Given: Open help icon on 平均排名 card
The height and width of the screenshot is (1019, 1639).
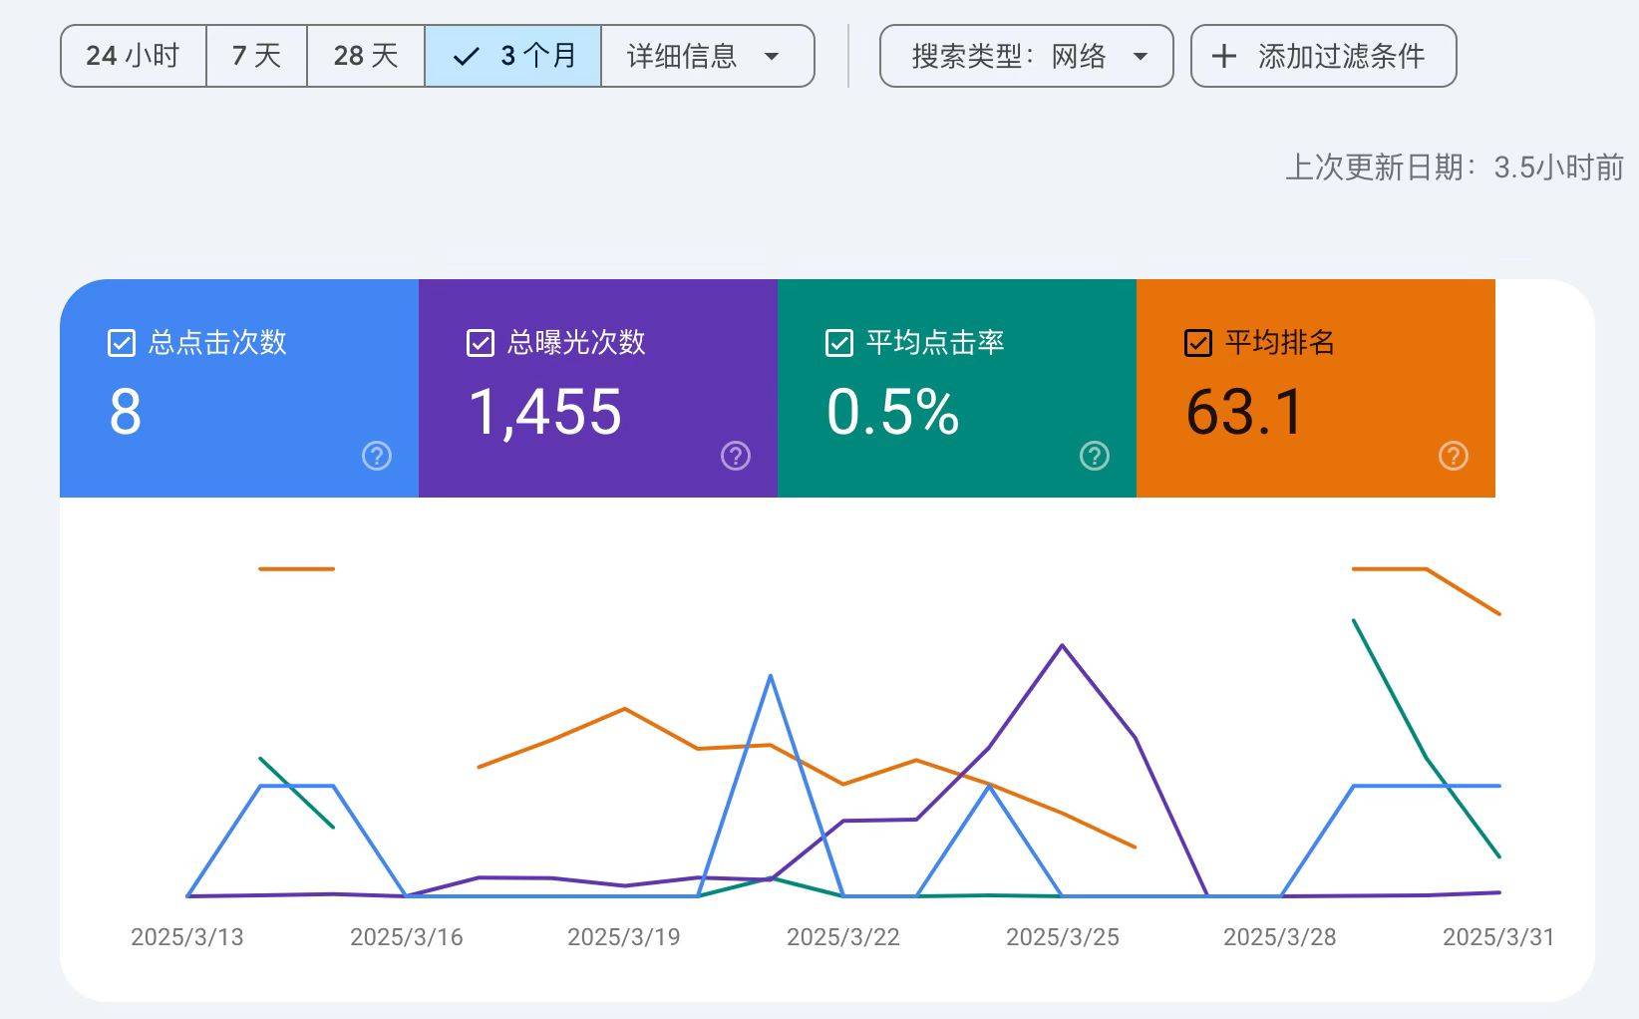Looking at the screenshot, I should pos(1454,456).
